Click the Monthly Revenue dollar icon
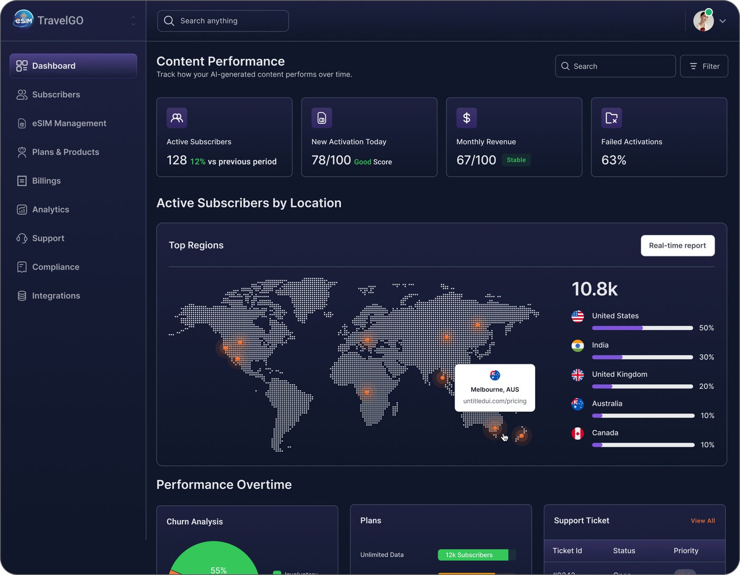The width and height of the screenshot is (740, 575). click(466, 118)
